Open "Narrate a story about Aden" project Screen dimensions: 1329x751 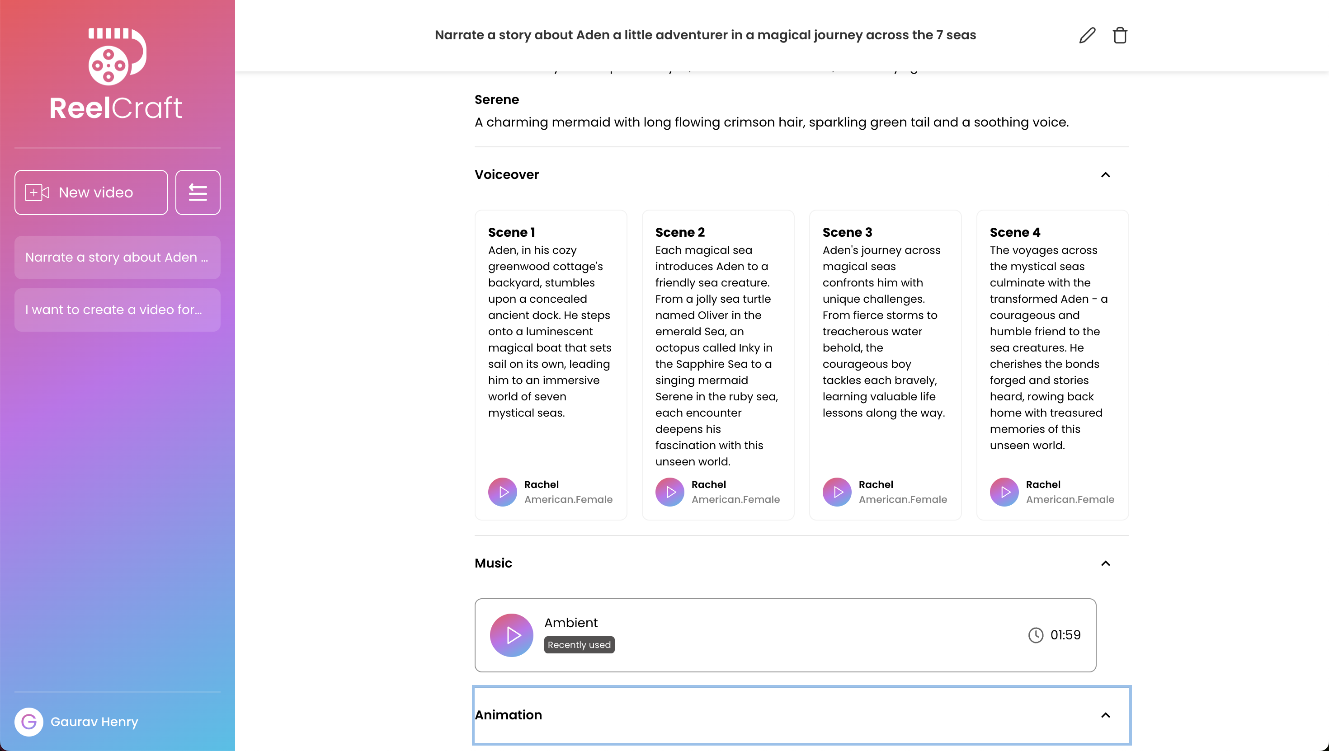[117, 258]
